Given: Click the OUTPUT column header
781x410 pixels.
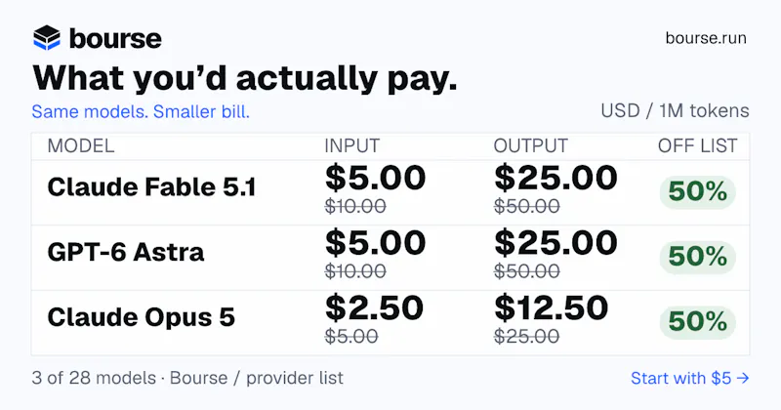Looking at the screenshot, I should pos(530,146).
